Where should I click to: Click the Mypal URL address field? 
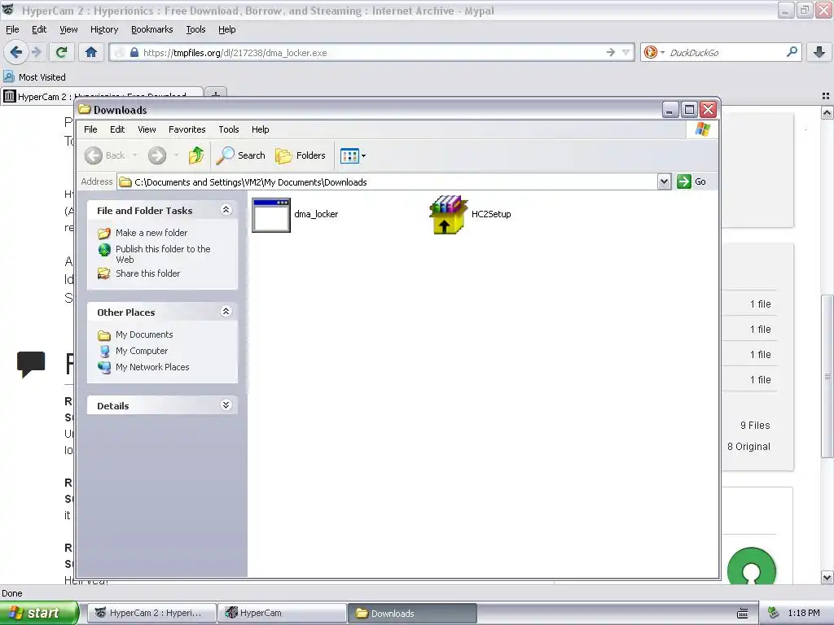371,53
